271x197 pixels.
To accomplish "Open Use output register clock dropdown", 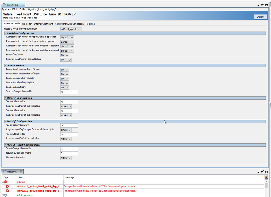I will (66, 158).
